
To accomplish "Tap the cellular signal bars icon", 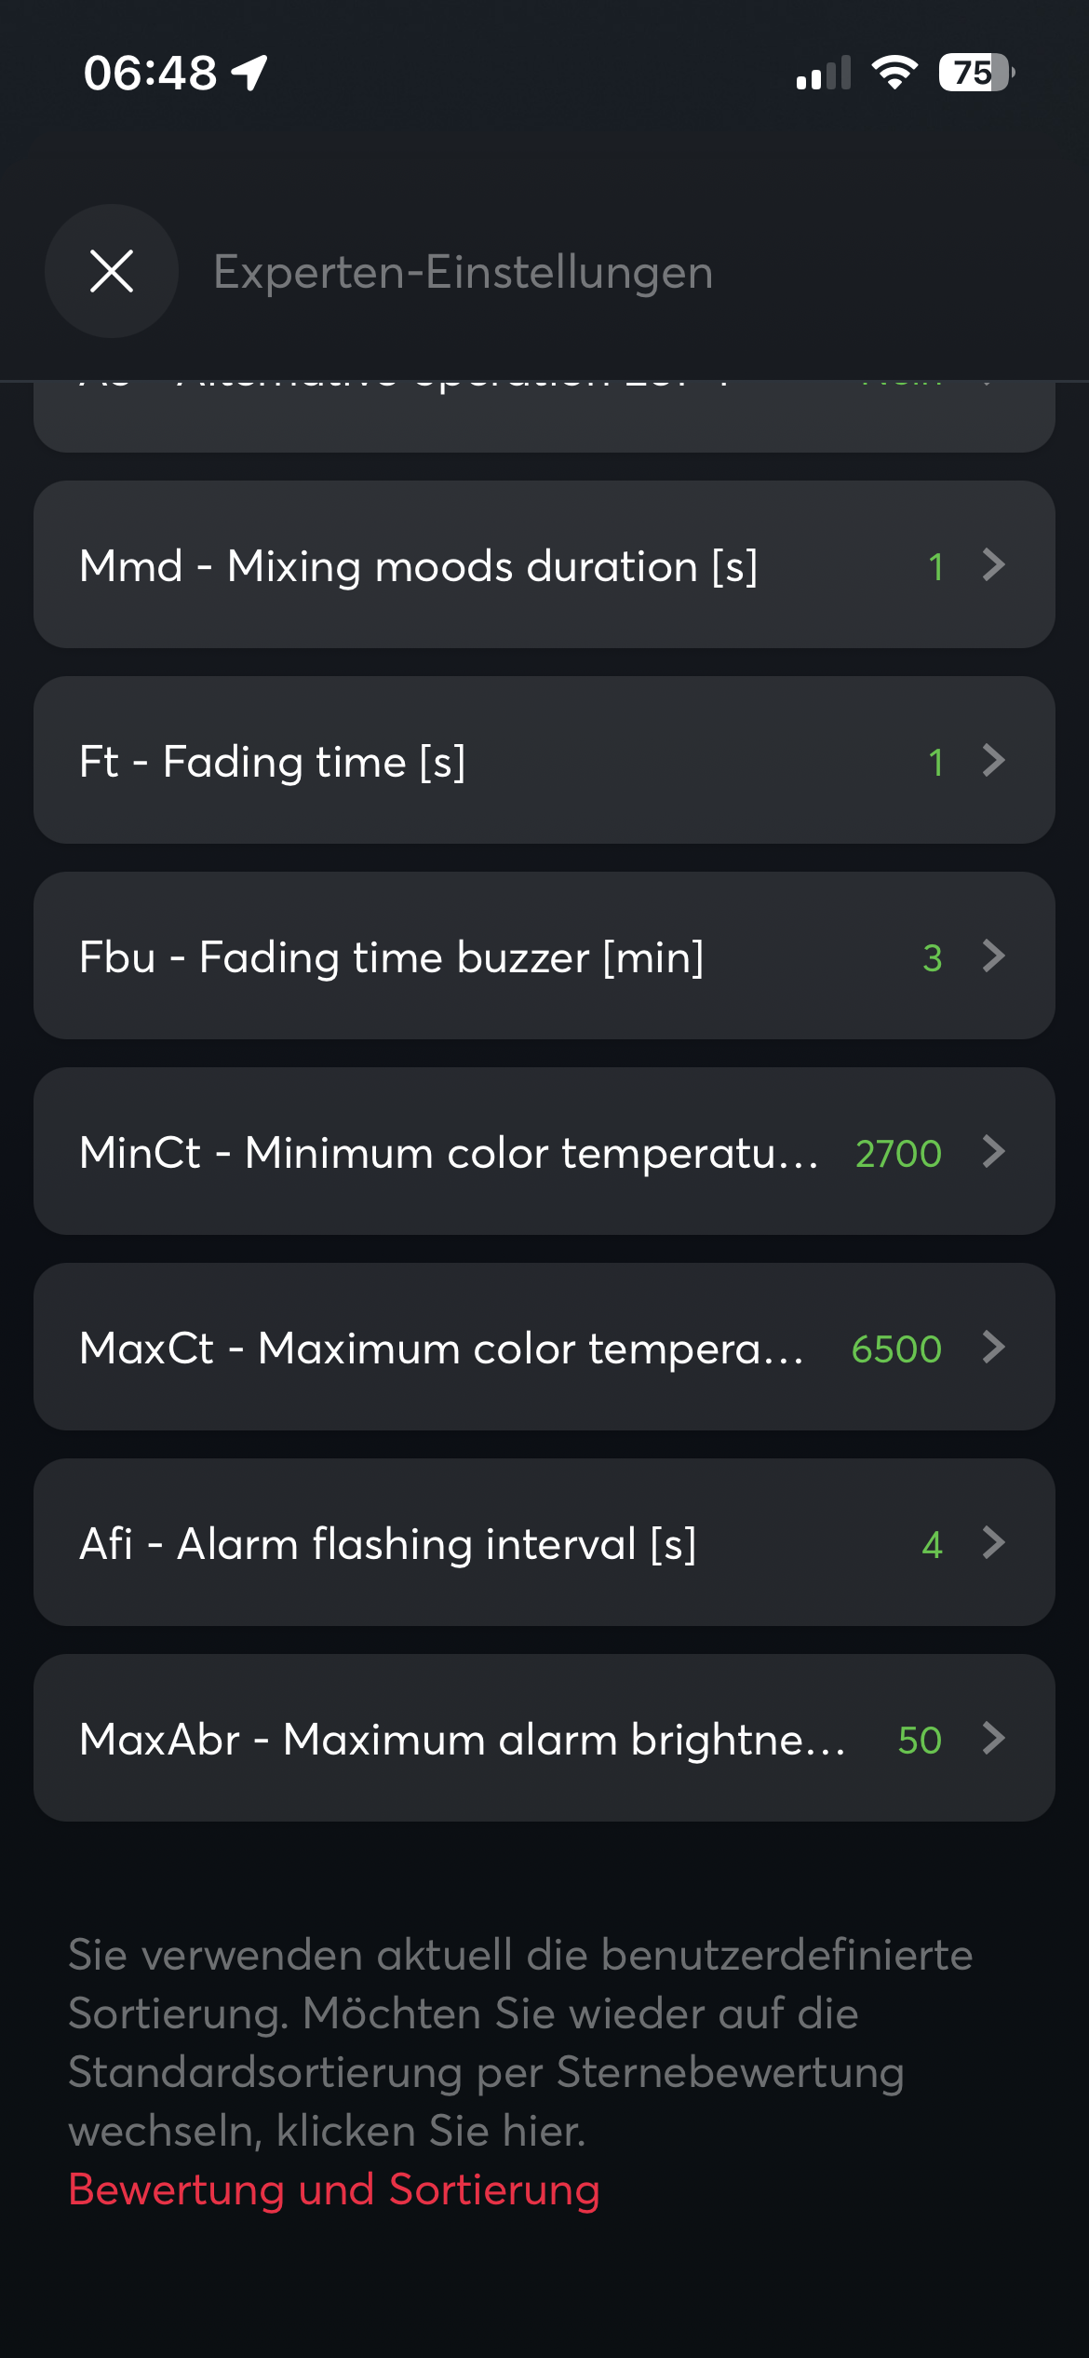I will pyautogui.click(x=824, y=73).
